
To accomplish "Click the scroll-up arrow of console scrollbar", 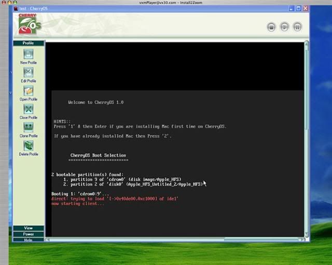I will [307, 44].
